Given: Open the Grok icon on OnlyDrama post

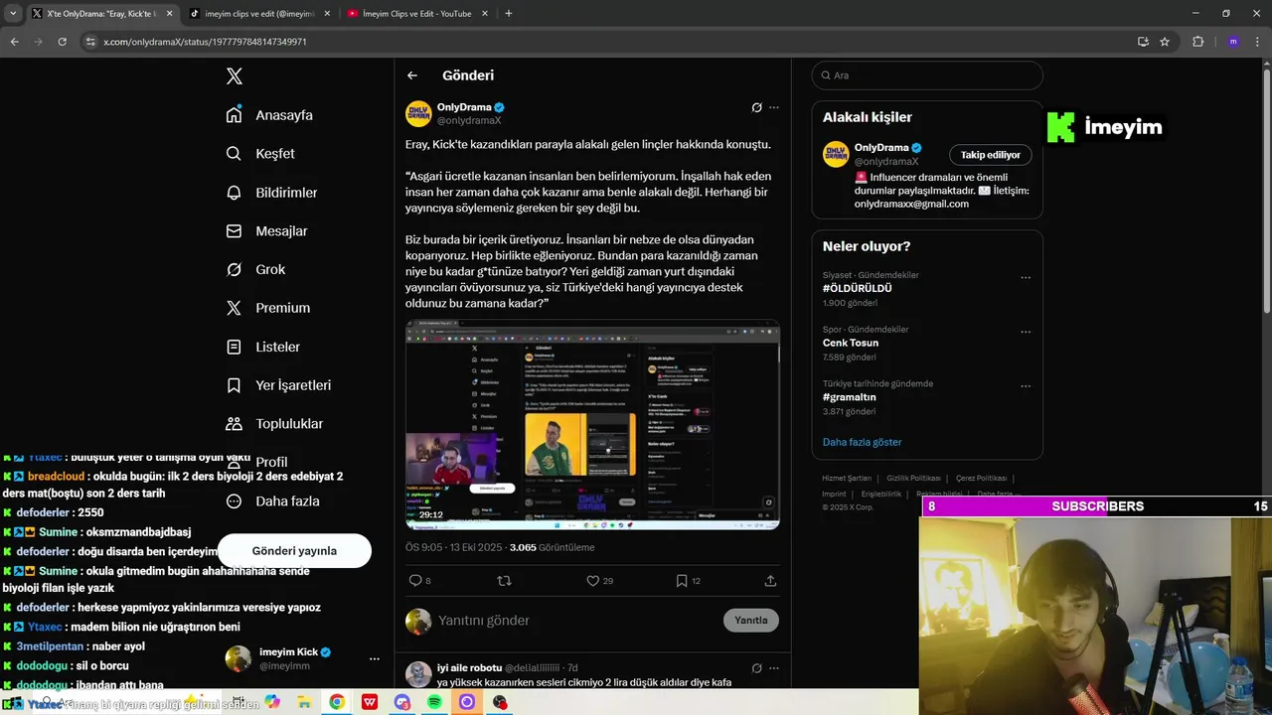Looking at the screenshot, I should click(x=756, y=107).
